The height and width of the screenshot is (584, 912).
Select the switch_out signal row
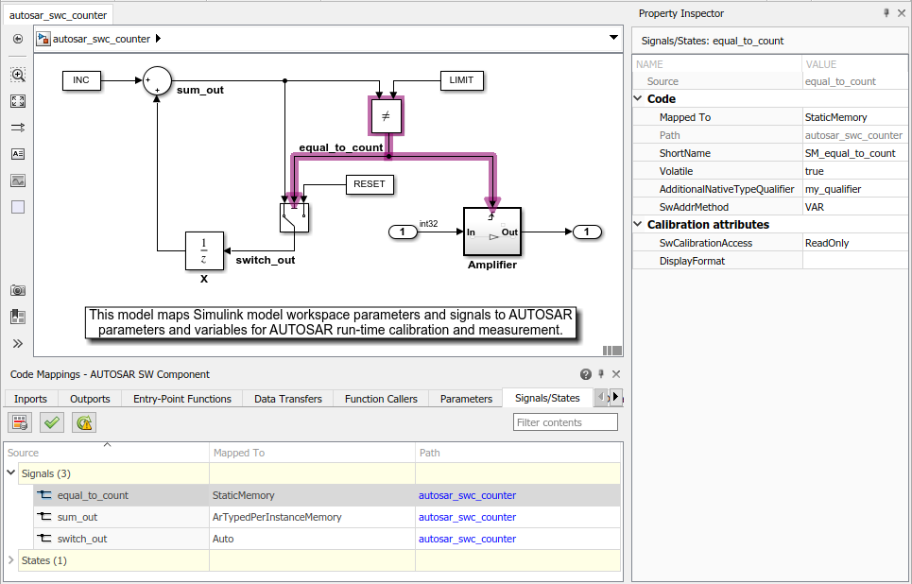(x=313, y=539)
